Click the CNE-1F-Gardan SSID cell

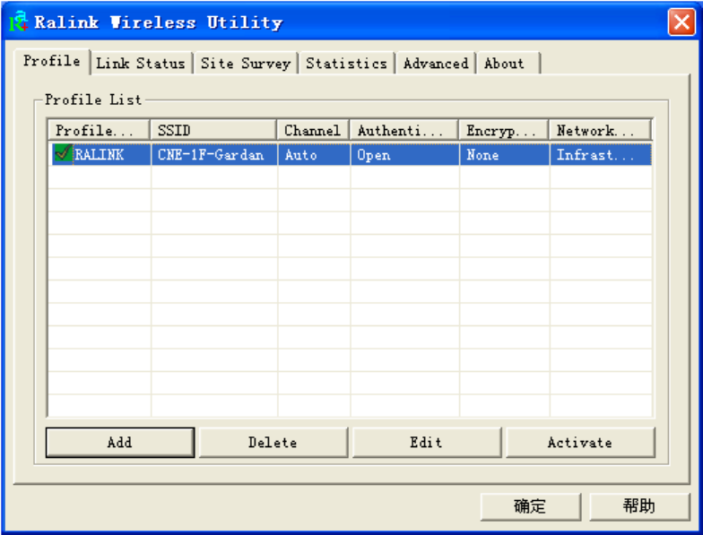[214, 154]
